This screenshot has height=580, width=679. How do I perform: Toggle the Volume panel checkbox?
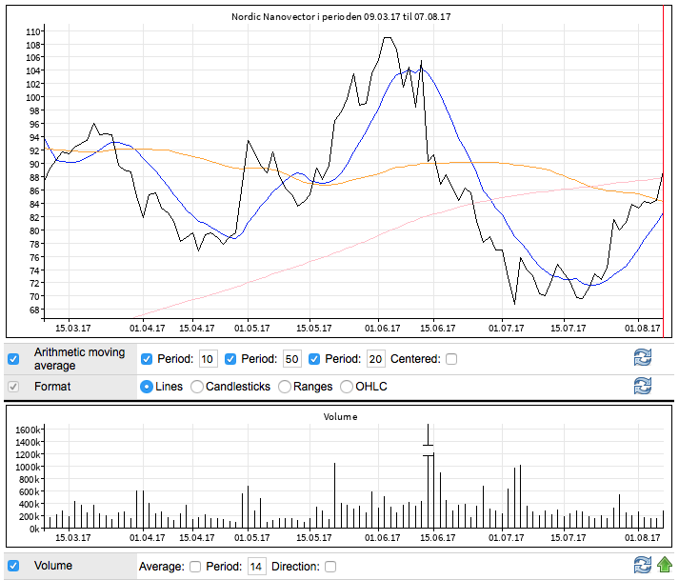[x=13, y=565]
